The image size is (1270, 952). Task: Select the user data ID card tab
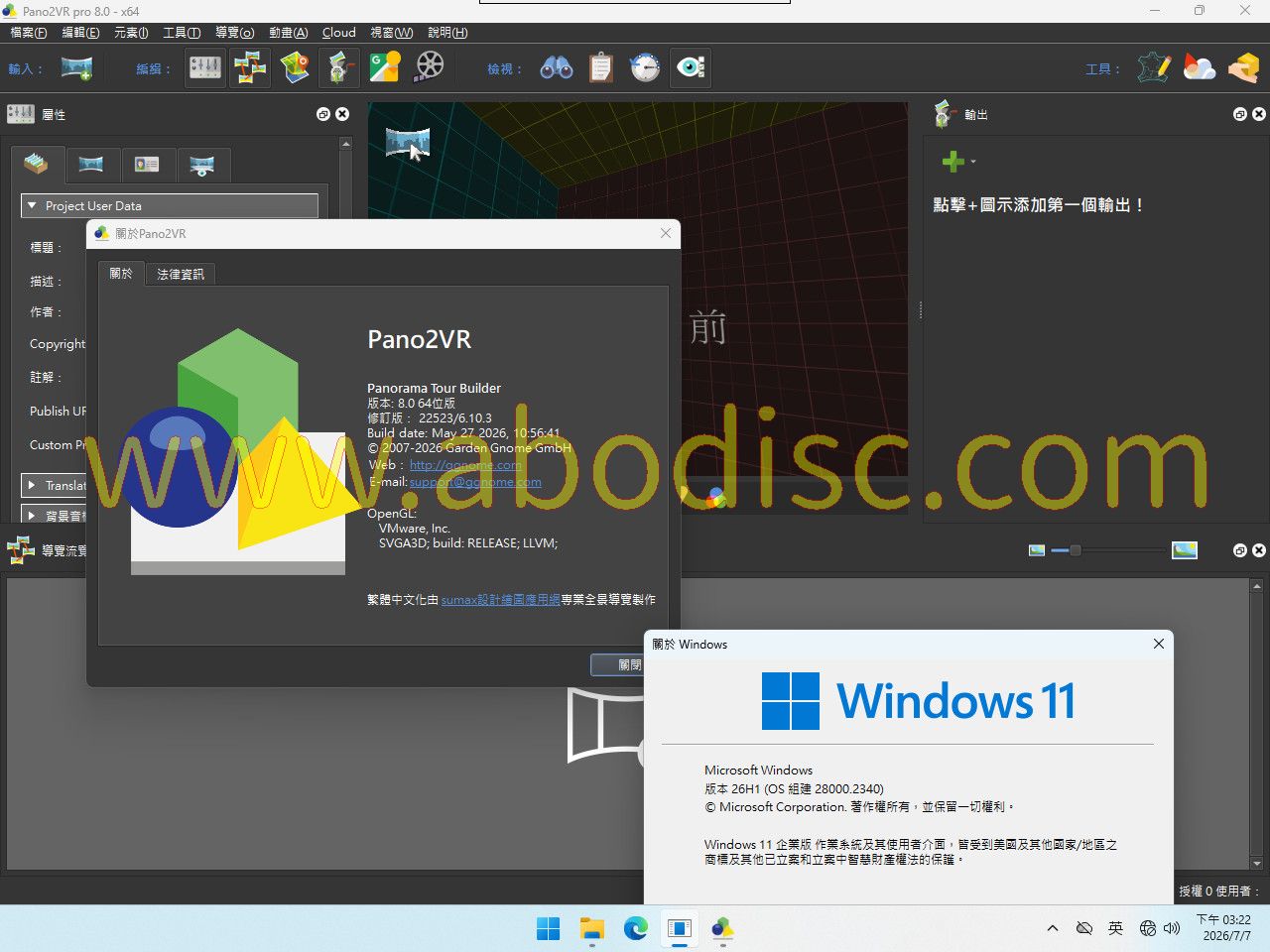pos(147,165)
